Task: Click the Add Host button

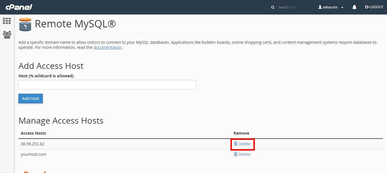Action: point(31,98)
